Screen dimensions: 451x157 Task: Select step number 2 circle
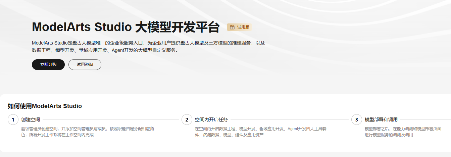click(187, 120)
